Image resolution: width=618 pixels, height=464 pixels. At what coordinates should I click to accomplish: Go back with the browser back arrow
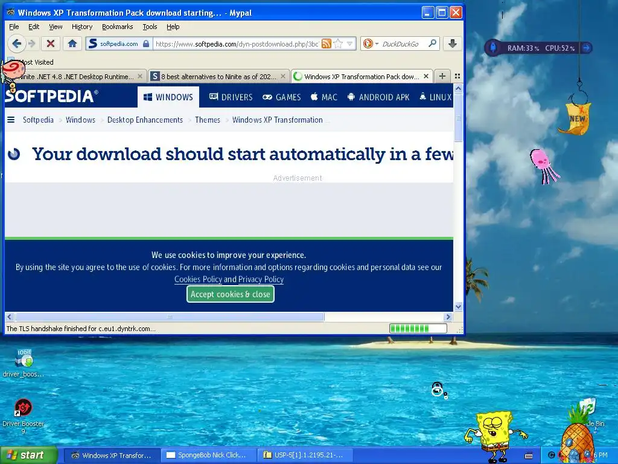coord(16,43)
